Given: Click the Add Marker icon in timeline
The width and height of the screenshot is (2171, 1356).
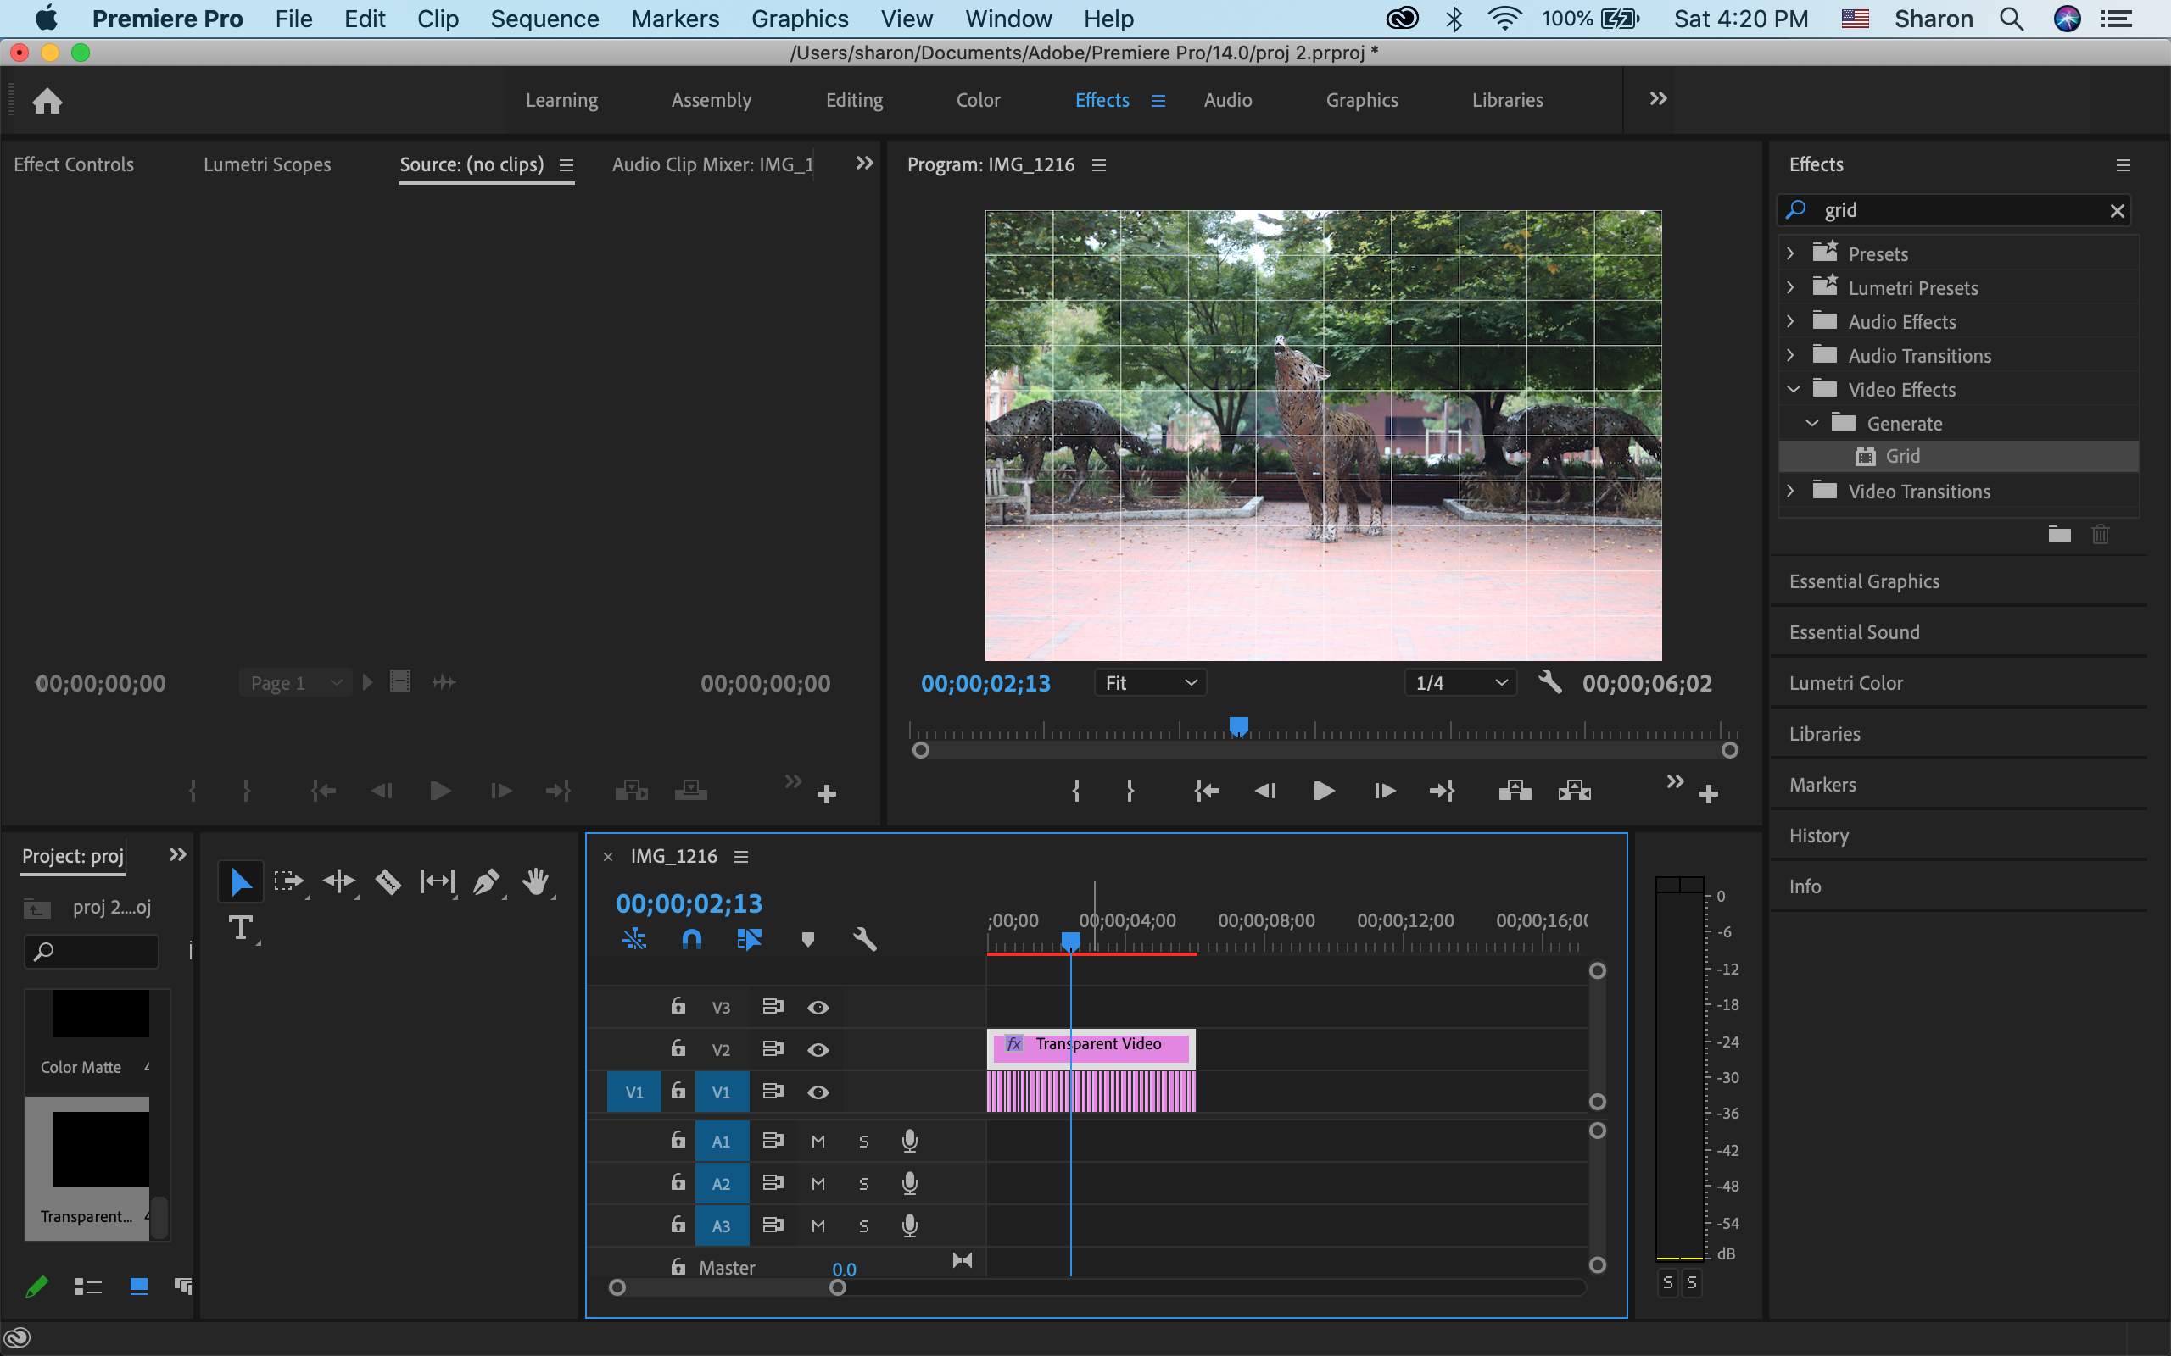Looking at the screenshot, I should tap(807, 939).
